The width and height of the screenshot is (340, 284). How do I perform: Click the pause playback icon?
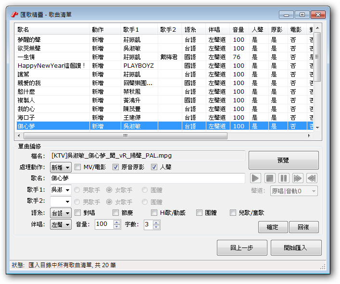pos(284,178)
